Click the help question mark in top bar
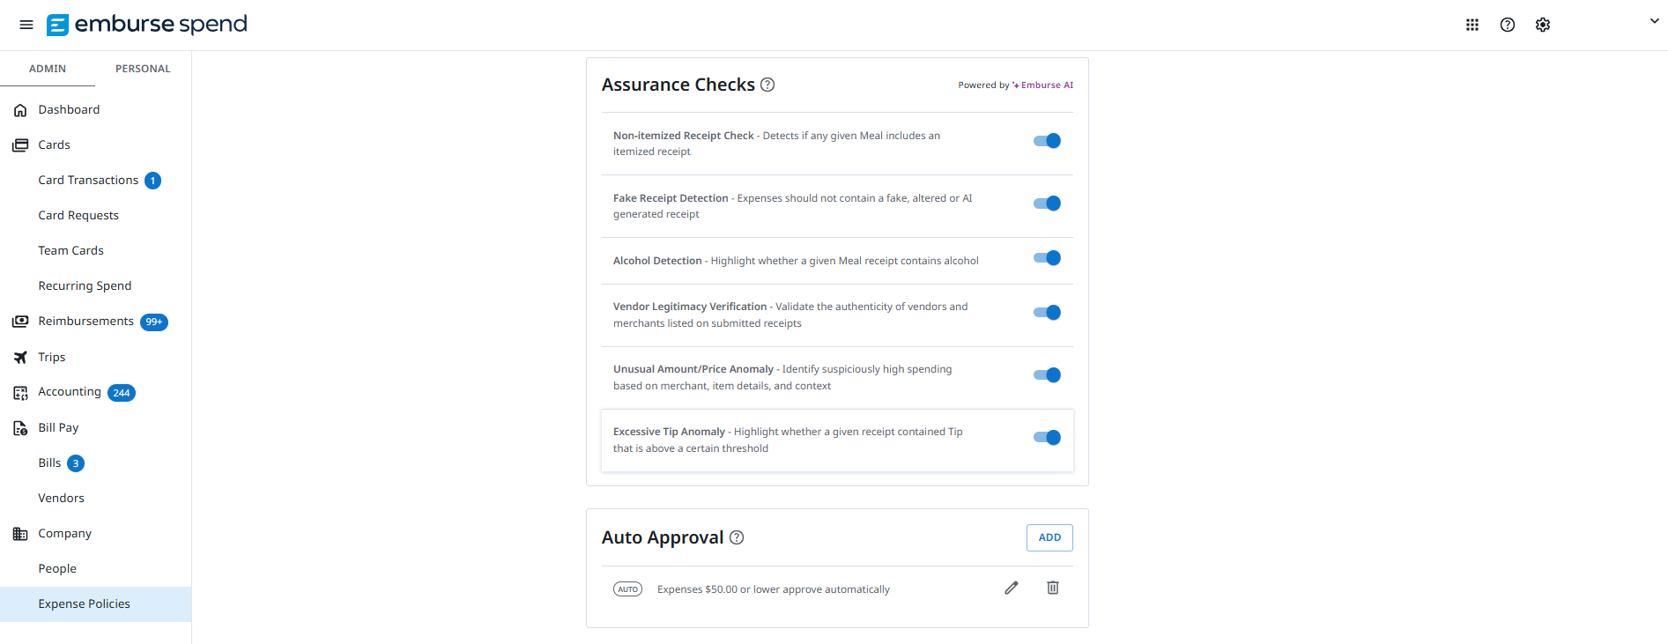1668x644 pixels. point(1508,25)
